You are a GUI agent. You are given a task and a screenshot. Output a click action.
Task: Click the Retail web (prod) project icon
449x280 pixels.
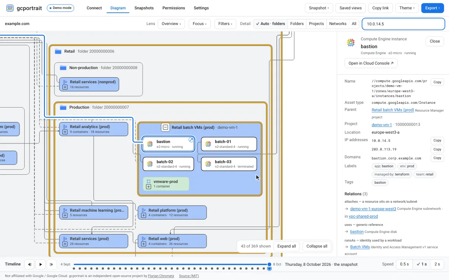143,239
